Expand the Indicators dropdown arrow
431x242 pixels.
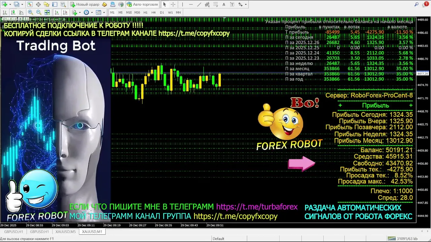click(80, 12)
